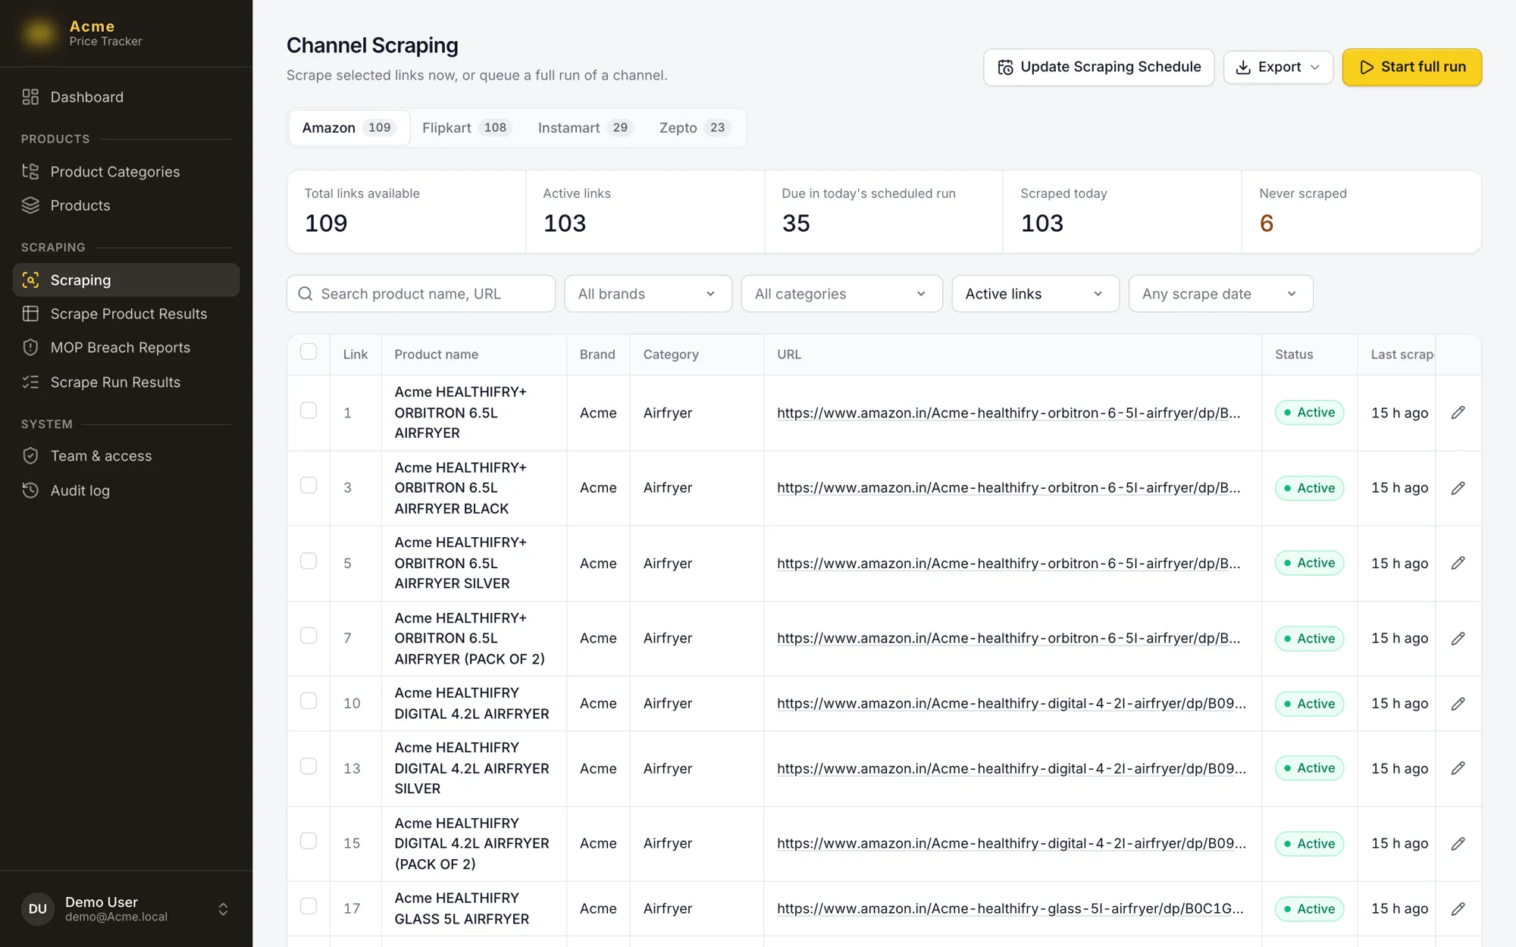The height and width of the screenshot is (947, 1516).
Task: Switch to the Zepto channel tab
Action: tap(694, 127)
